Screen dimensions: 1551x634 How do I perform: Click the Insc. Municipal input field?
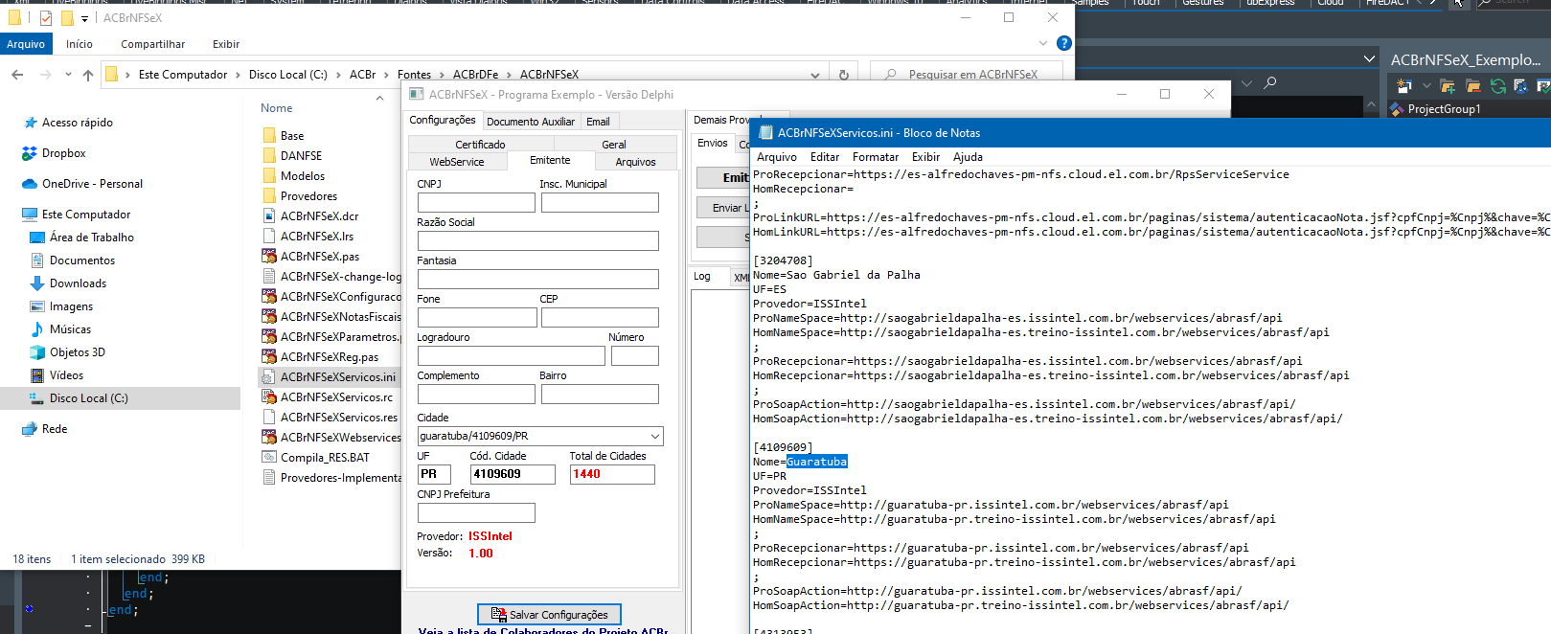(x=600, y=202)
